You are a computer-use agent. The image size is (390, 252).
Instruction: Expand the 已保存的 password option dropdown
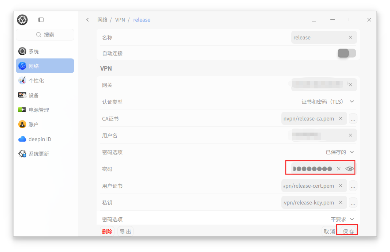click(x=352, y=152)
